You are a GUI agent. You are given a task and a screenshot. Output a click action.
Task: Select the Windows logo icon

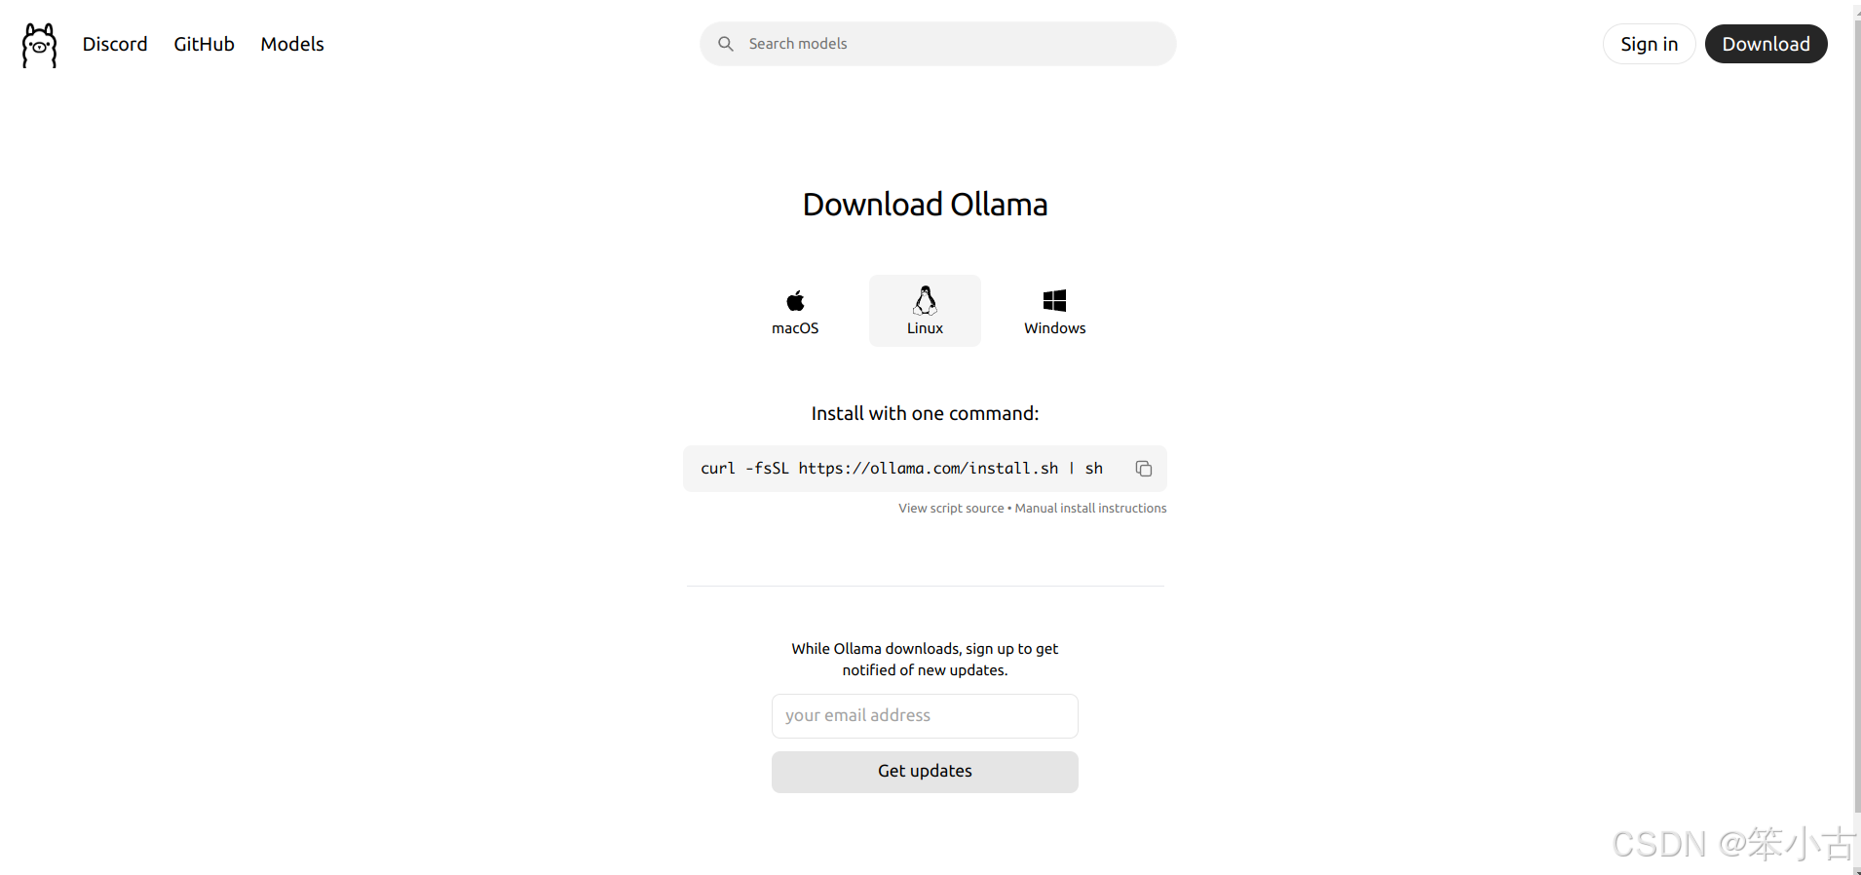coord(1054,300)
